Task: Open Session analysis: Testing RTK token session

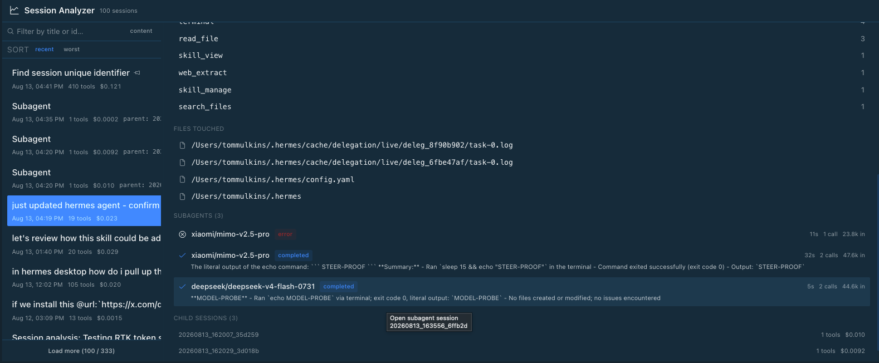Action: [x=84, y=335]
